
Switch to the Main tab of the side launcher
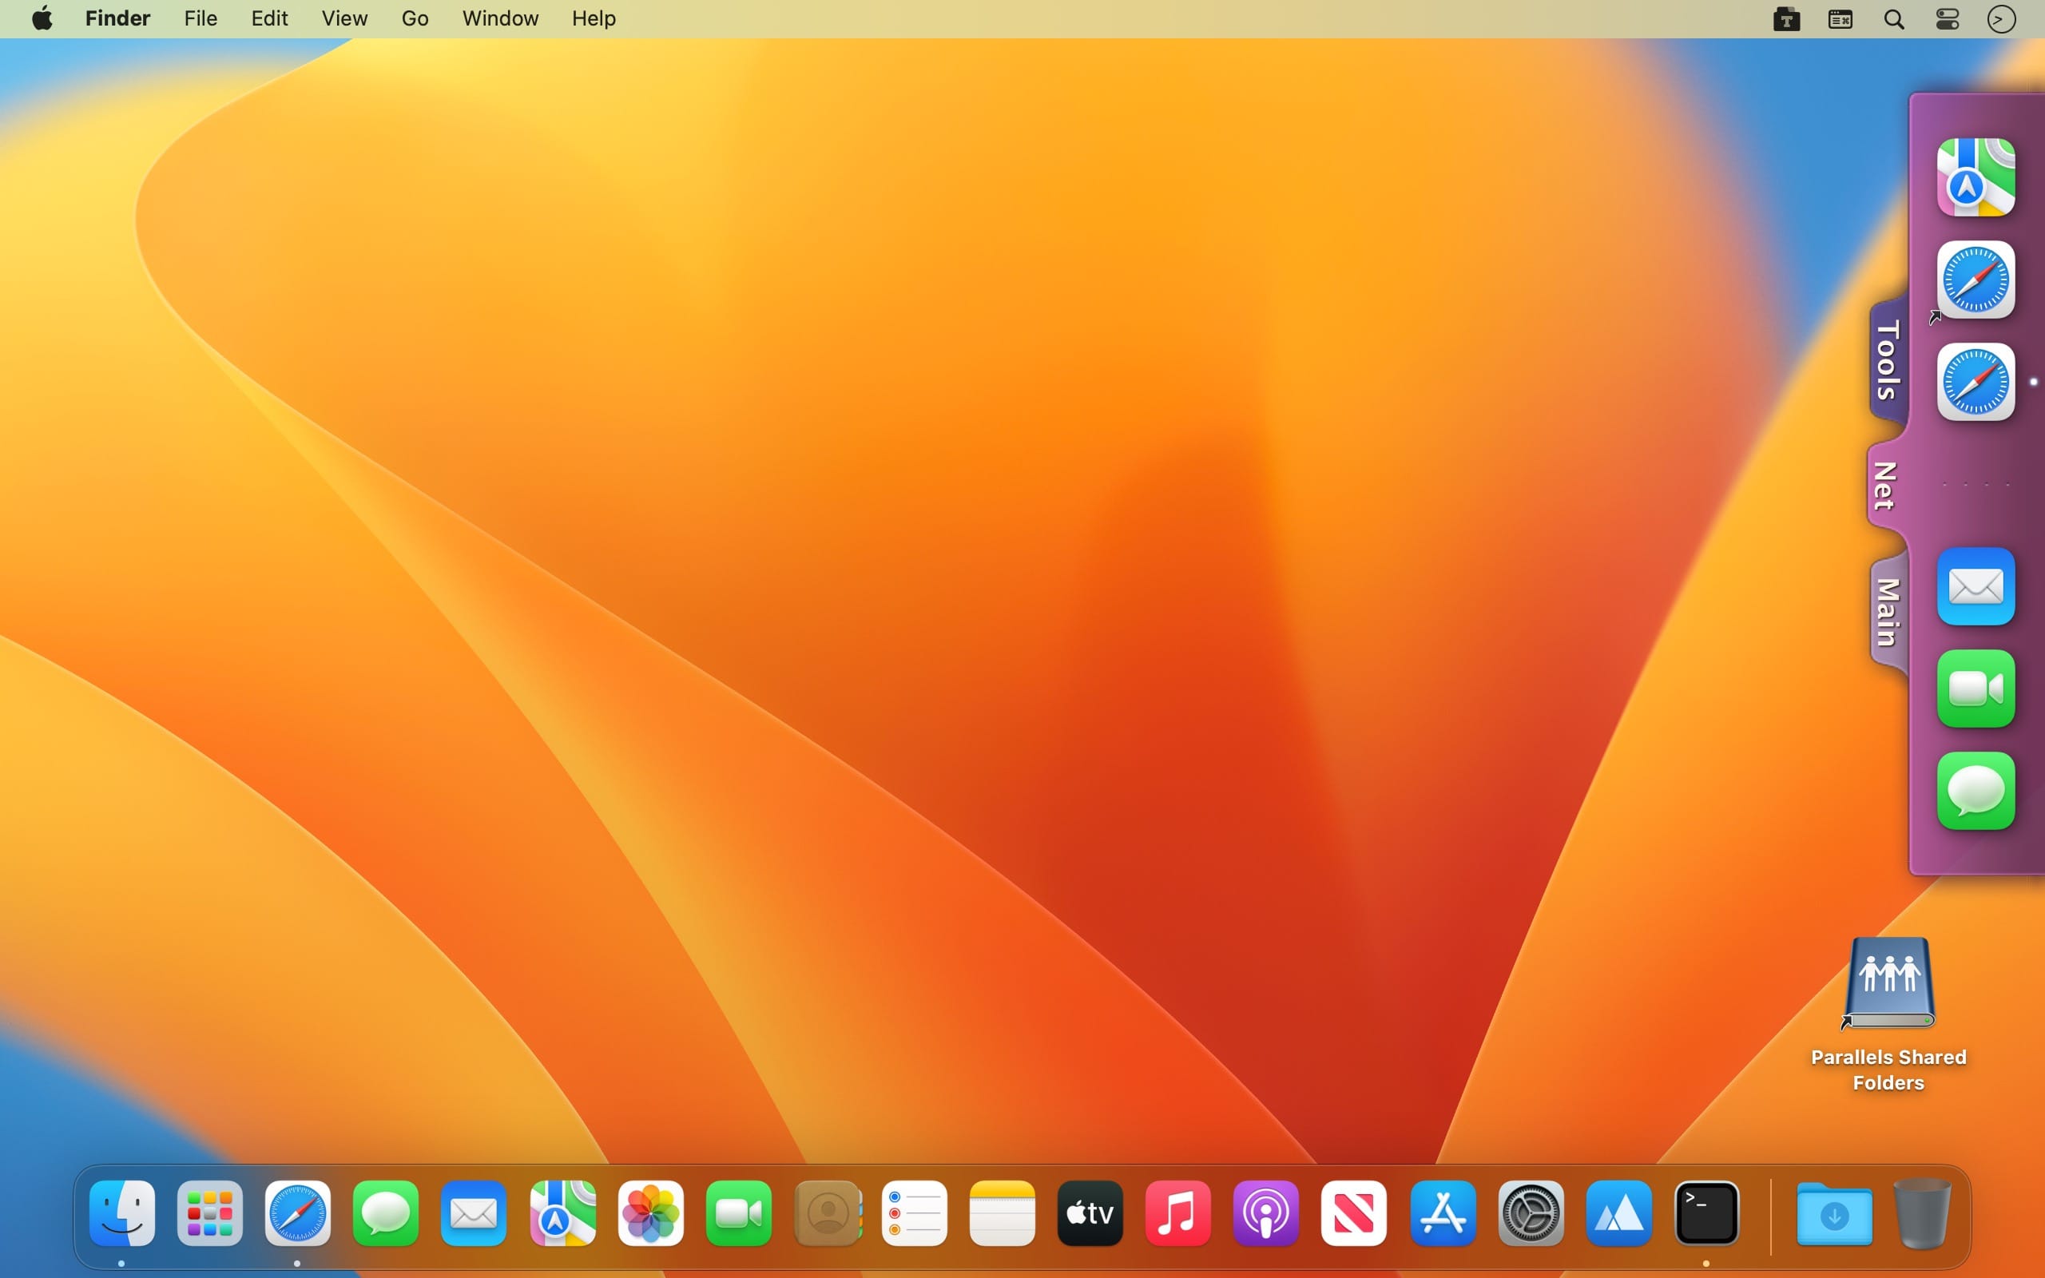(x=1888, y=613)
